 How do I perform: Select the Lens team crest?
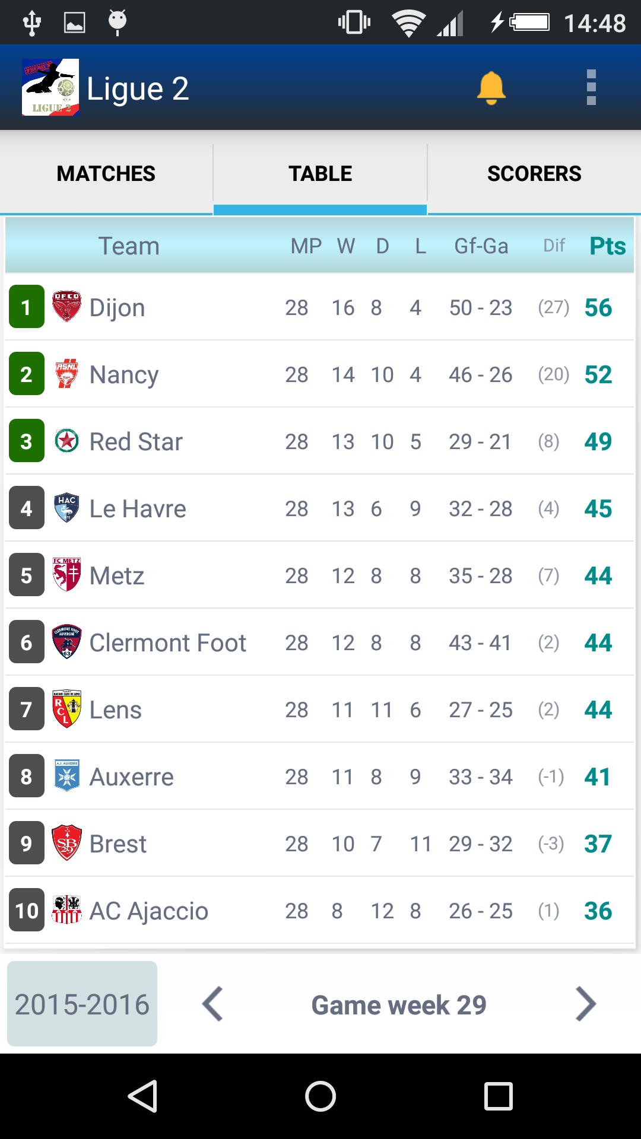click(67, 709)
